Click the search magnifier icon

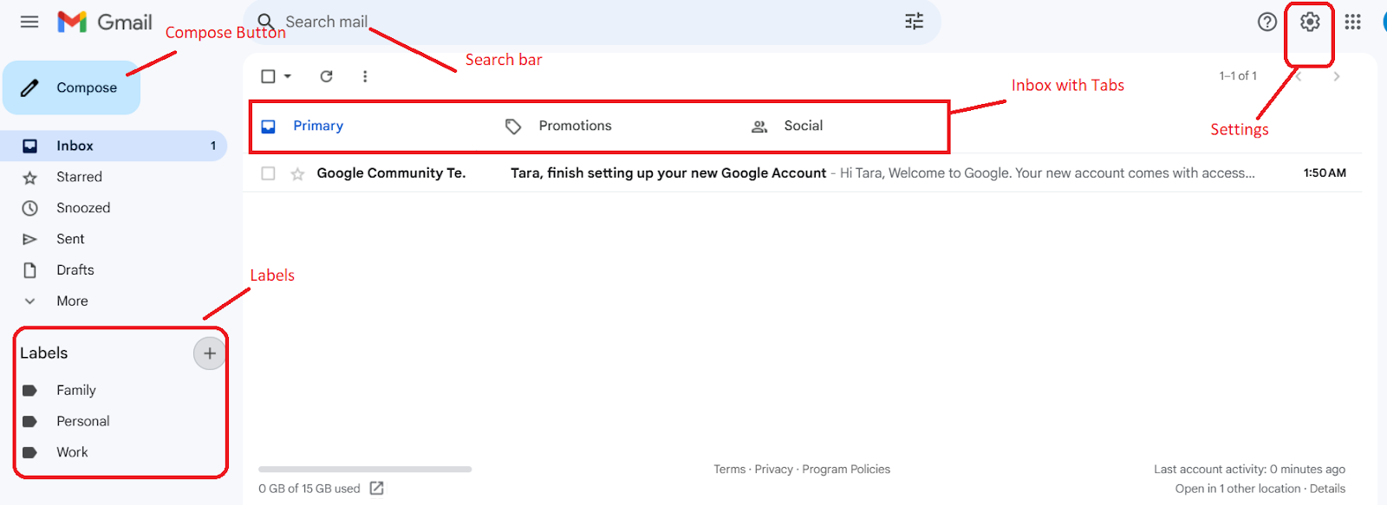point(266,22)
